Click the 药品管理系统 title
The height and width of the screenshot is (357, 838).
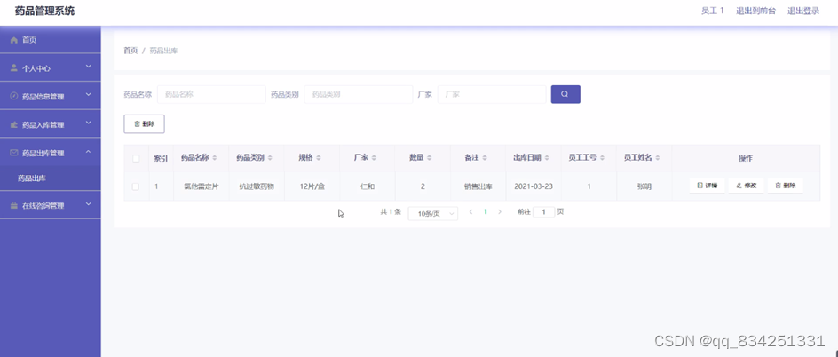45,11
